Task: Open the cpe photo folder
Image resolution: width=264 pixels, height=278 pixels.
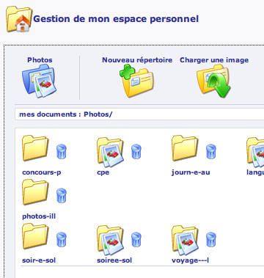Action: click(x=110, y=152)
